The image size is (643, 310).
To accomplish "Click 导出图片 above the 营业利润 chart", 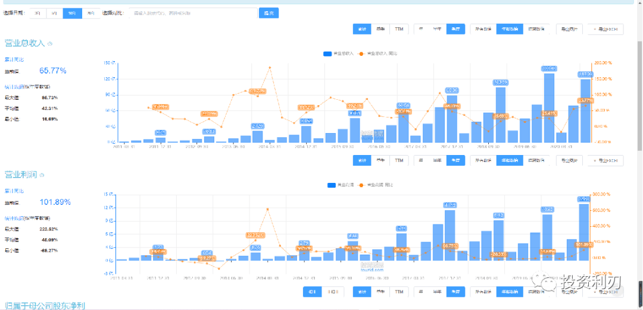I will pos(570,160).
